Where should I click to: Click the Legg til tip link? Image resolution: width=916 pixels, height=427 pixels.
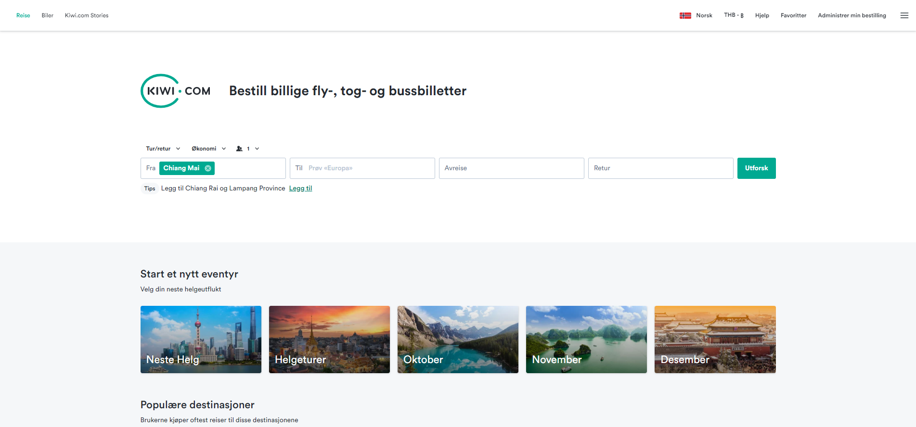[300, 188]
